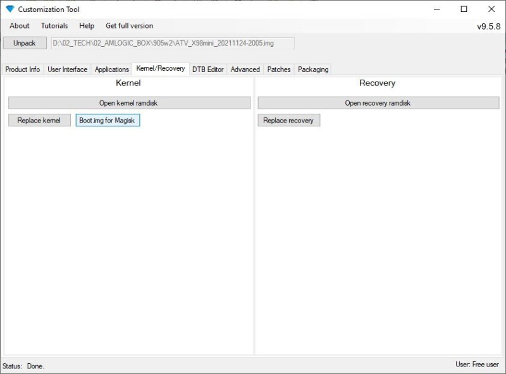
Task: Open the Advanced tab
Action: [x=245, y=69]
